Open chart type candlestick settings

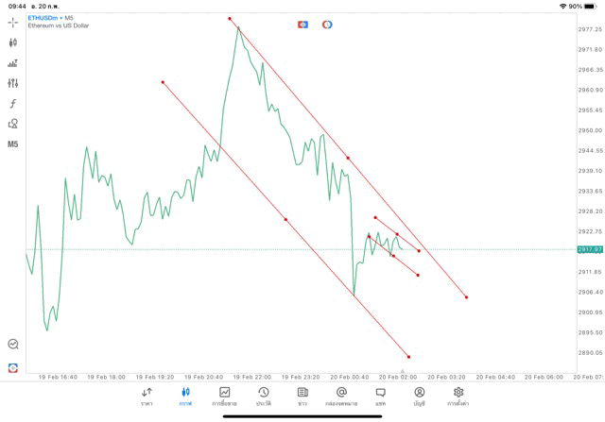click(x=13, y=42)
